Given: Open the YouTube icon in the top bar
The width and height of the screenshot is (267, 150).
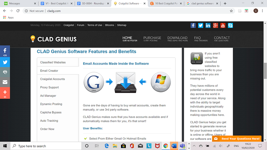Looking at the screenshot, I should coord(223,25).
